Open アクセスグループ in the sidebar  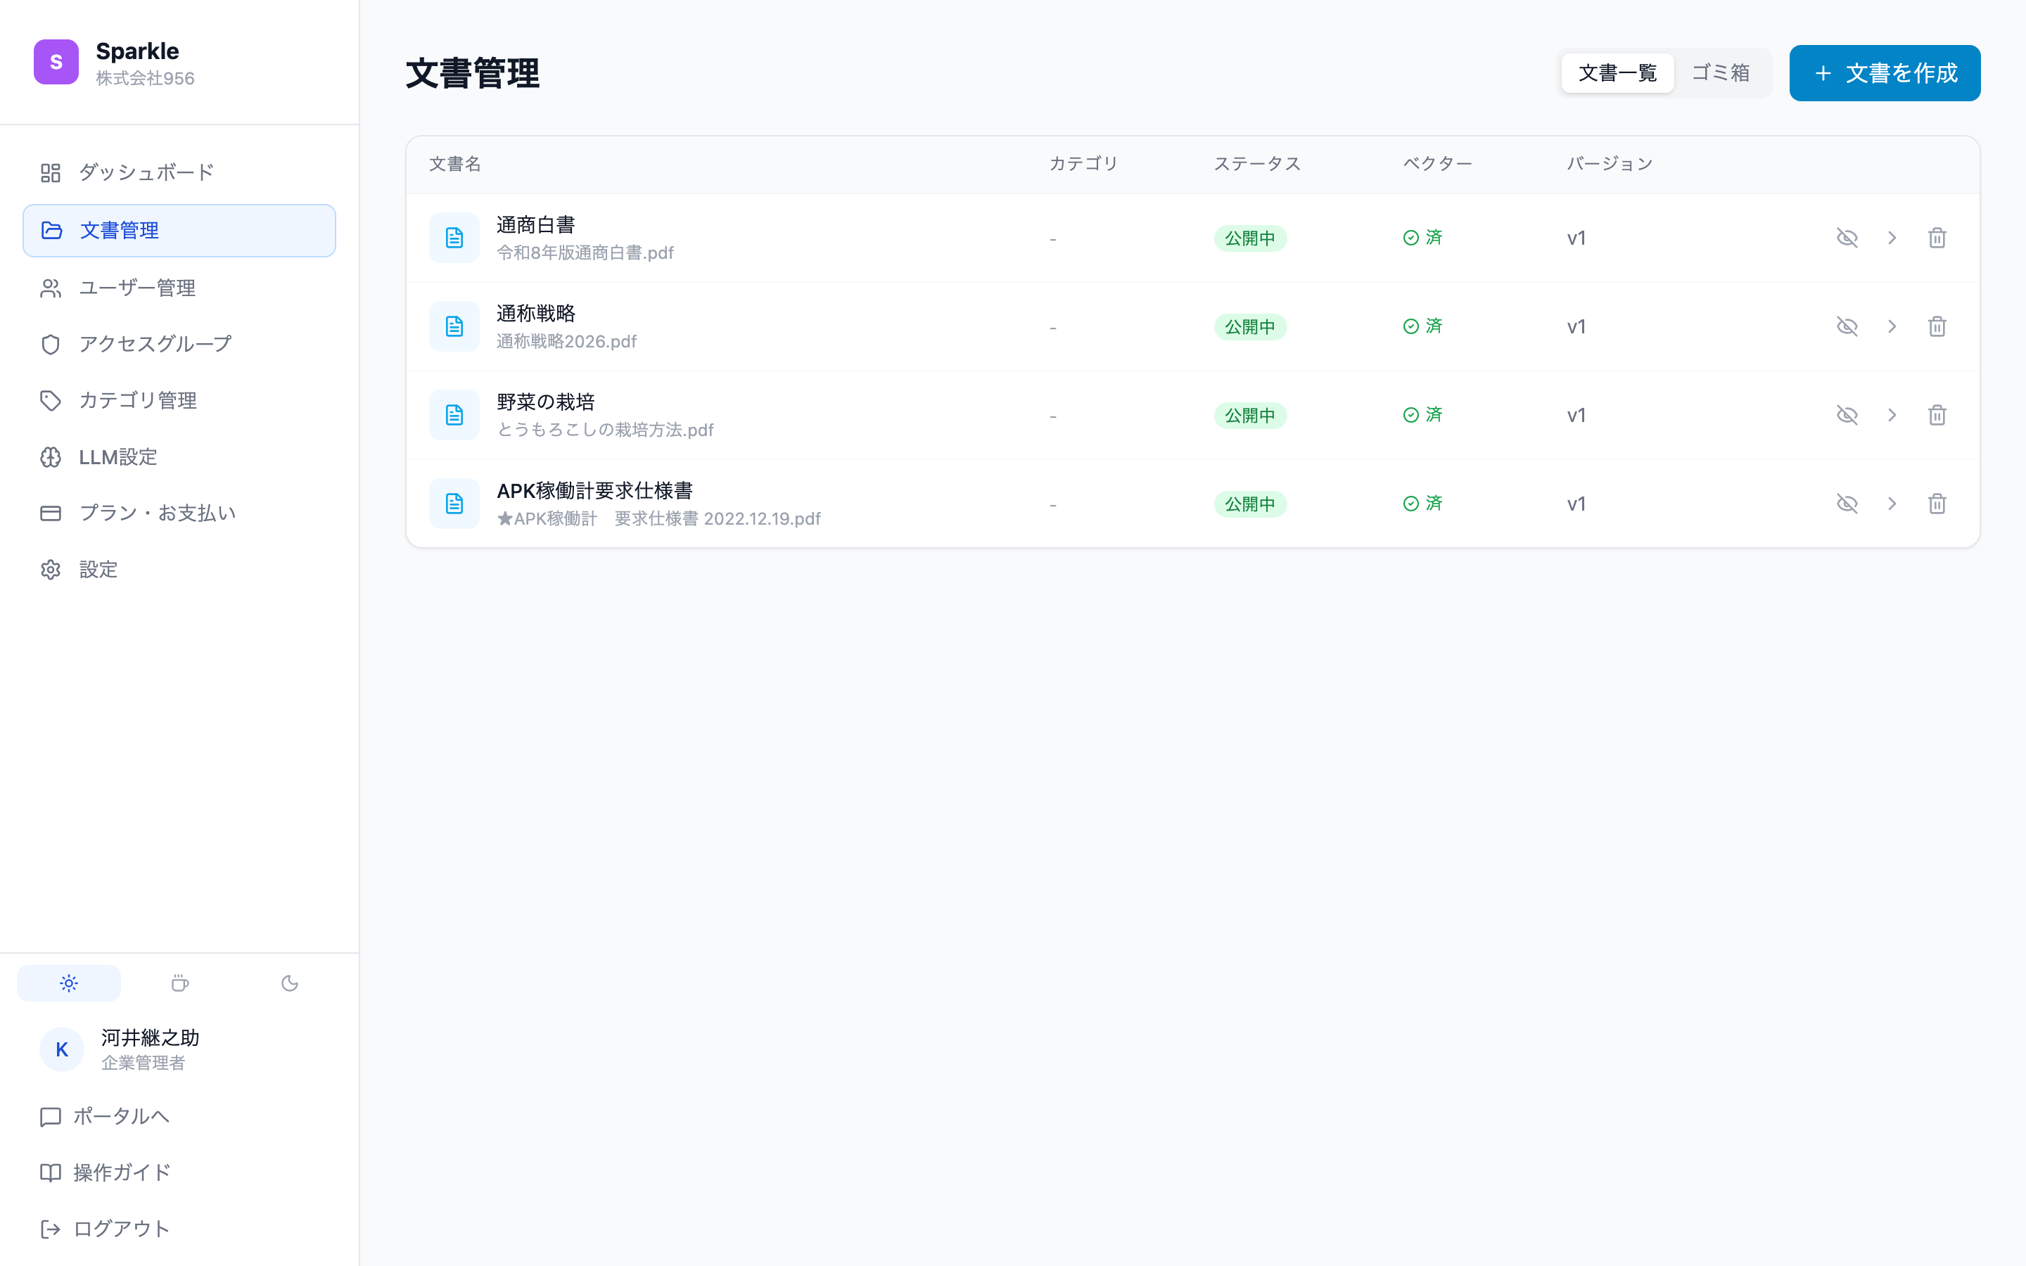coord(179,344)
